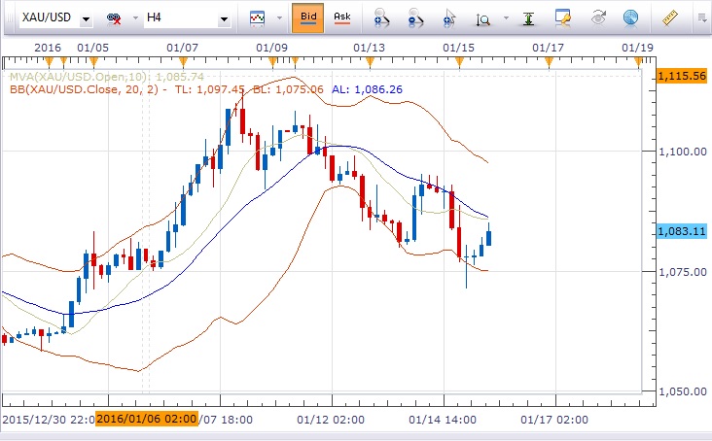Open the toolbar overflow options arrow
This screenshot has width=712, height=441.
[703, 18]
